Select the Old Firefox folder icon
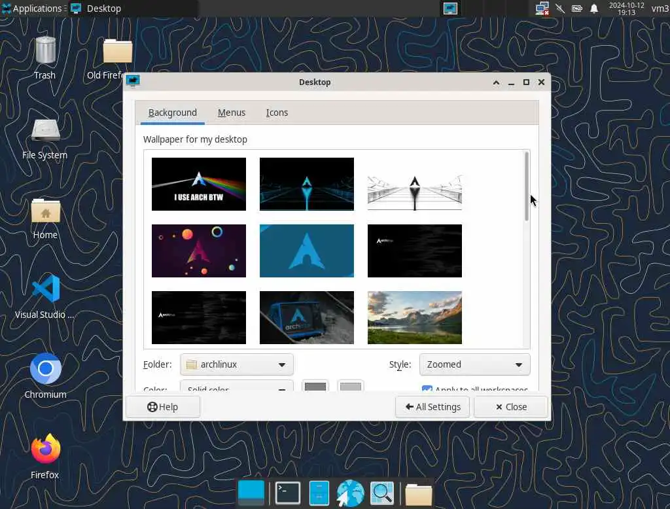Image resolution: width=670 pixels, height=509 pixels. coord(118,51)
